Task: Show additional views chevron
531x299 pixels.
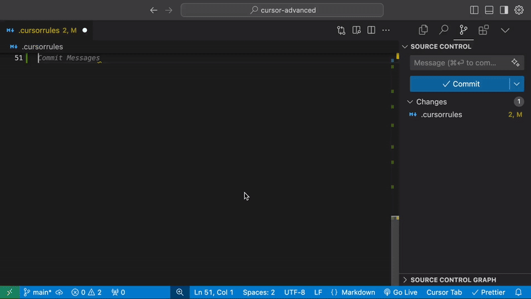Action: pos(505,31)
